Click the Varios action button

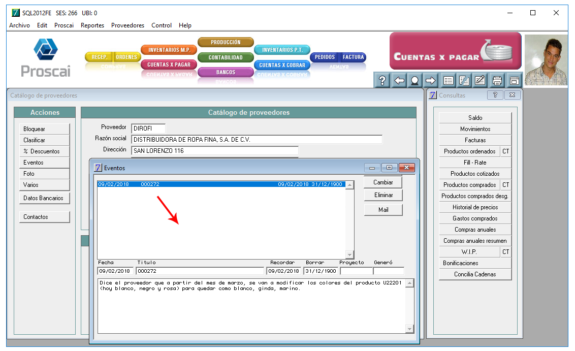pyautogui.click(x=44, y=185)
